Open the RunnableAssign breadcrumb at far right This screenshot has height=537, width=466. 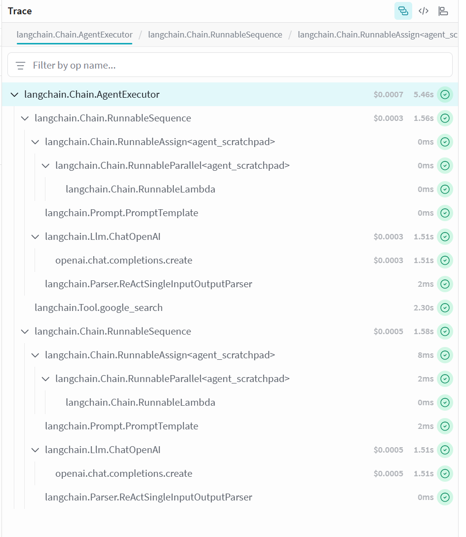[x=378, y=35]
